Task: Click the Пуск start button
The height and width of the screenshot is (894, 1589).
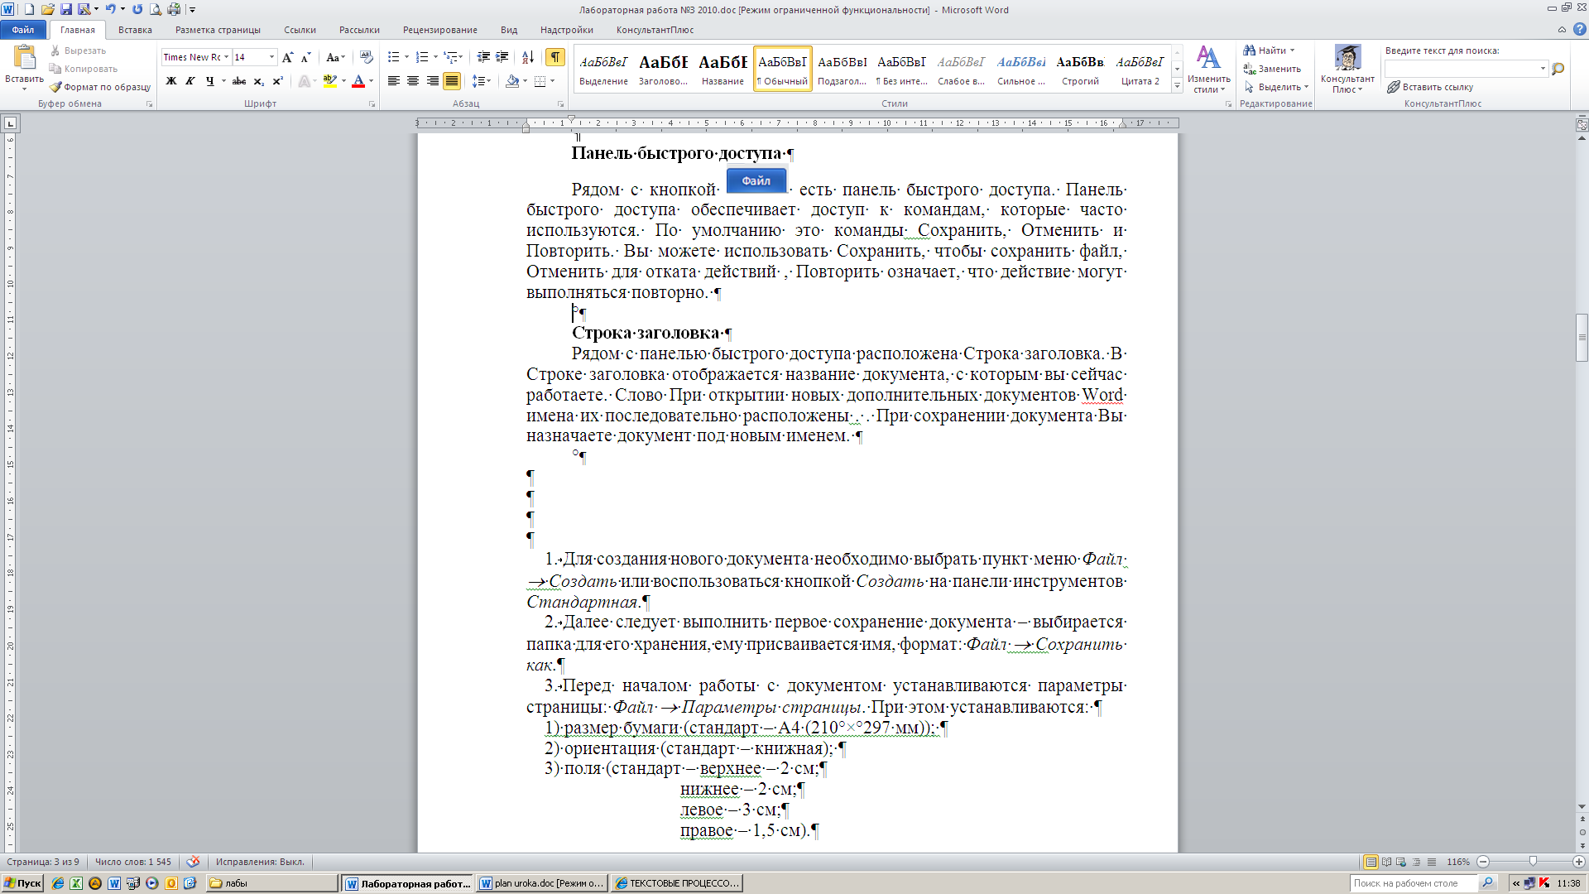Action: click(x=22, y=883)
